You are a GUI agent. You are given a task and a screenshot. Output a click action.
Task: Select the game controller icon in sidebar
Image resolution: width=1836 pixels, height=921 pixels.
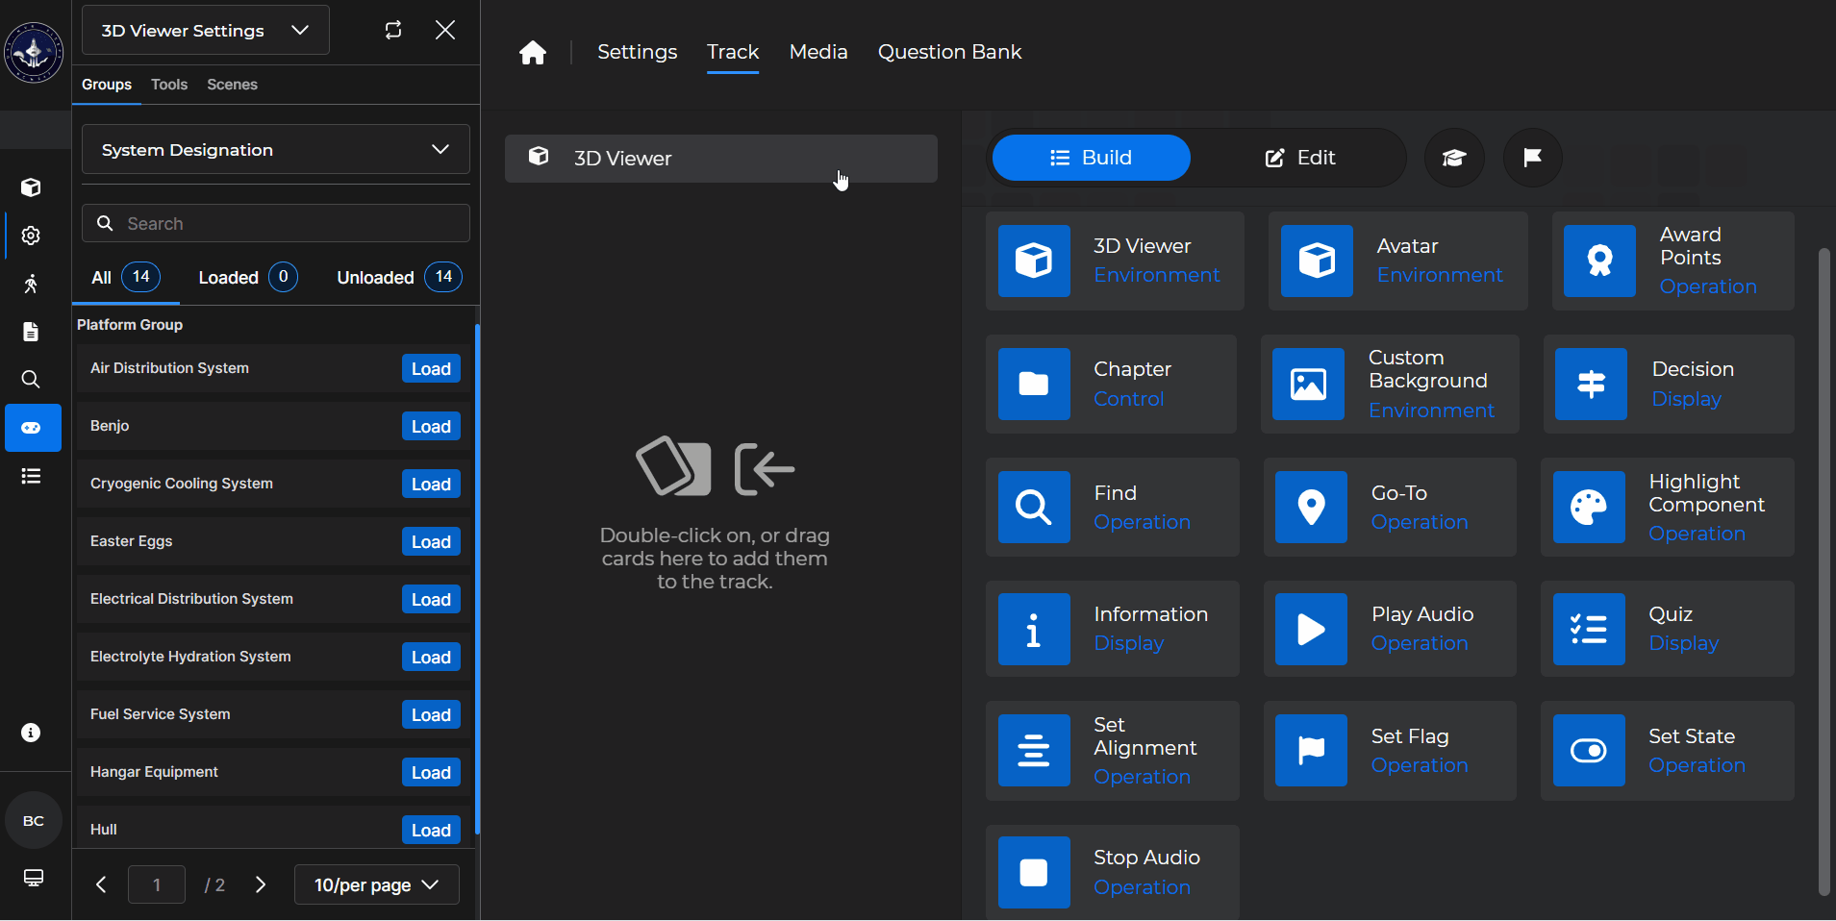tap(33, 428)
